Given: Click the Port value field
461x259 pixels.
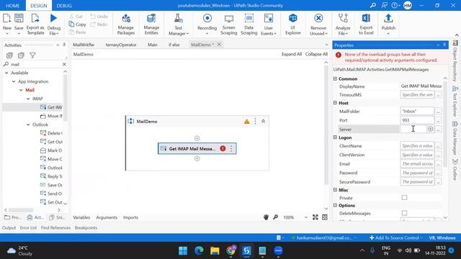Looking at the screenshot, I should point(417,120).
